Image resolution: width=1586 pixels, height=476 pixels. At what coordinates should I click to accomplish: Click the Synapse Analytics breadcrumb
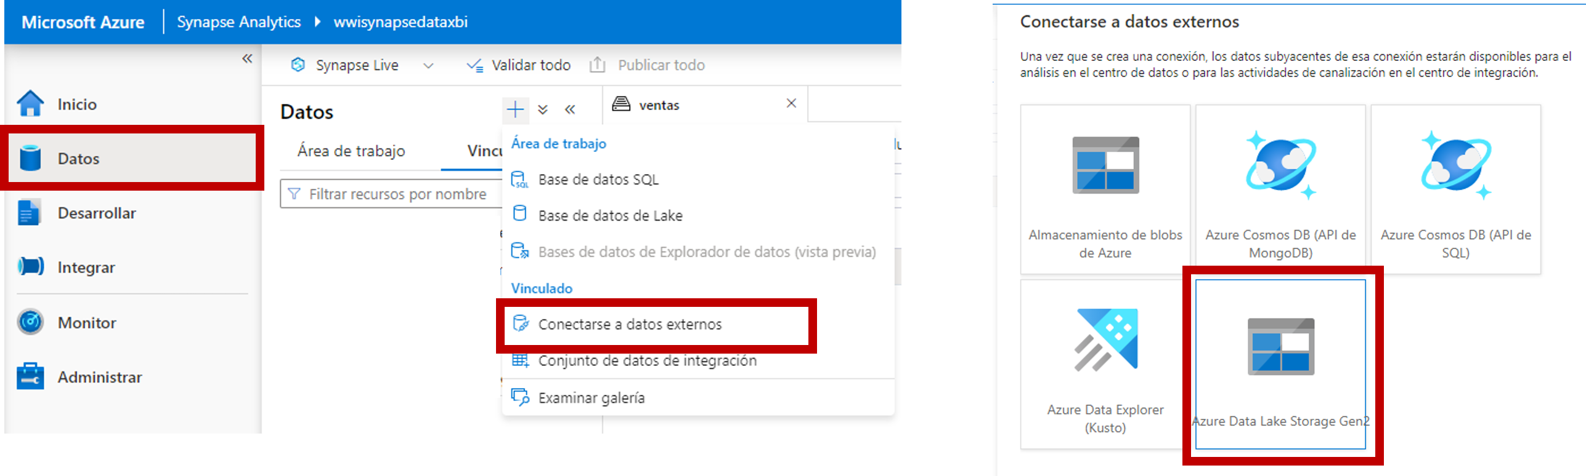(x=238, y=22)
